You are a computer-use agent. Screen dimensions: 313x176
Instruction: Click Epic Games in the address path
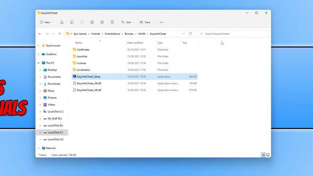[x=80, y=34]
